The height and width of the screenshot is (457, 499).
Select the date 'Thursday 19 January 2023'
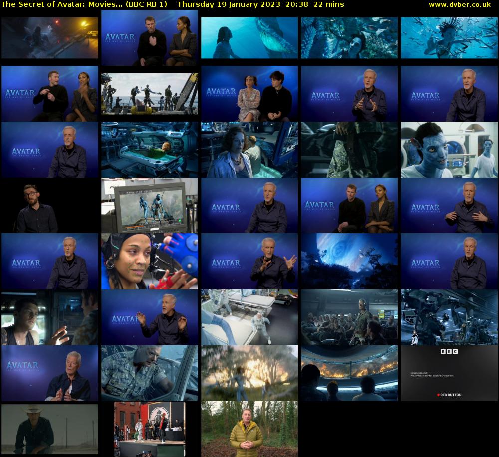[x=229, y=4]
